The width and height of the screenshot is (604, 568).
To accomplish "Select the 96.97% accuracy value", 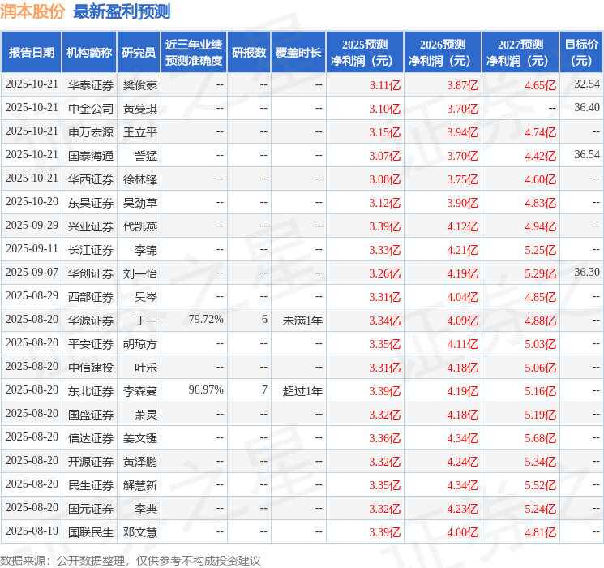I will coord(206,389).
